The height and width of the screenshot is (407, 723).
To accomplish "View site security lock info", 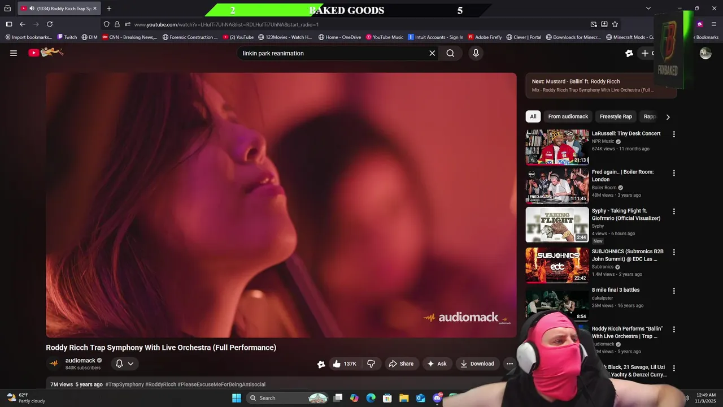I will [x=117, y=24].
